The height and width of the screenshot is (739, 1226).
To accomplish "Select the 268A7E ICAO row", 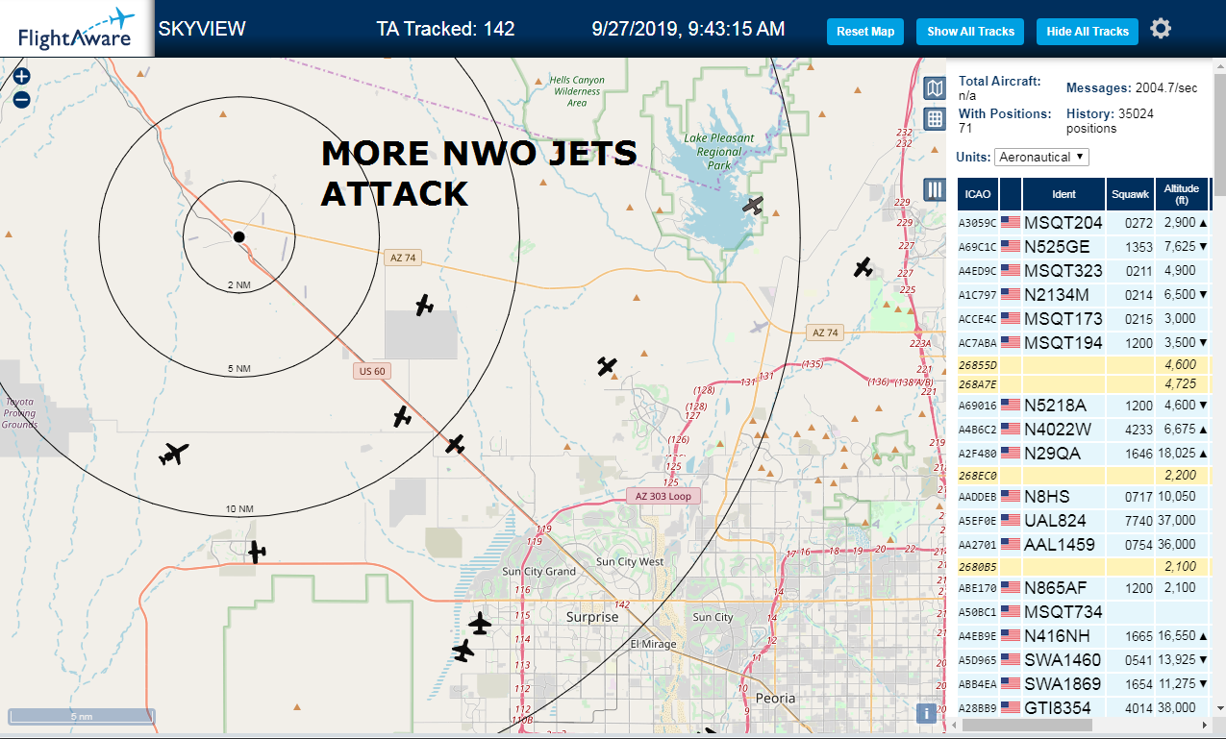I will click(x=1084, y=384).
